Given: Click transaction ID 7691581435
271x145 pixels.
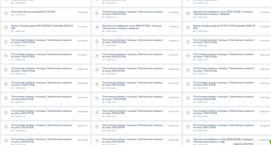Looking at the screenshot, I should coord(174,98).
